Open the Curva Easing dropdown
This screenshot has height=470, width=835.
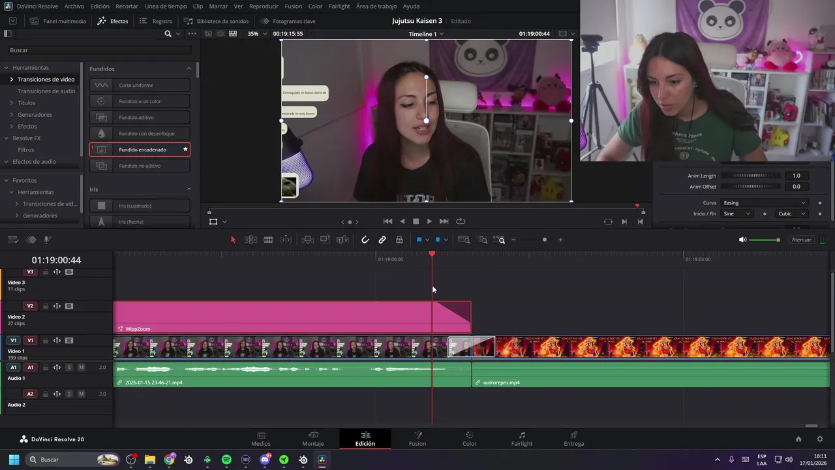click(764, 203)
